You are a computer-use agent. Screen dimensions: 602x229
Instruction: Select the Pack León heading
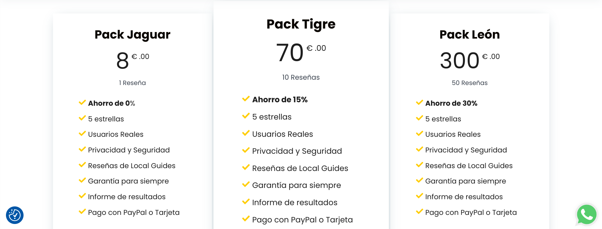click(469, 35)
